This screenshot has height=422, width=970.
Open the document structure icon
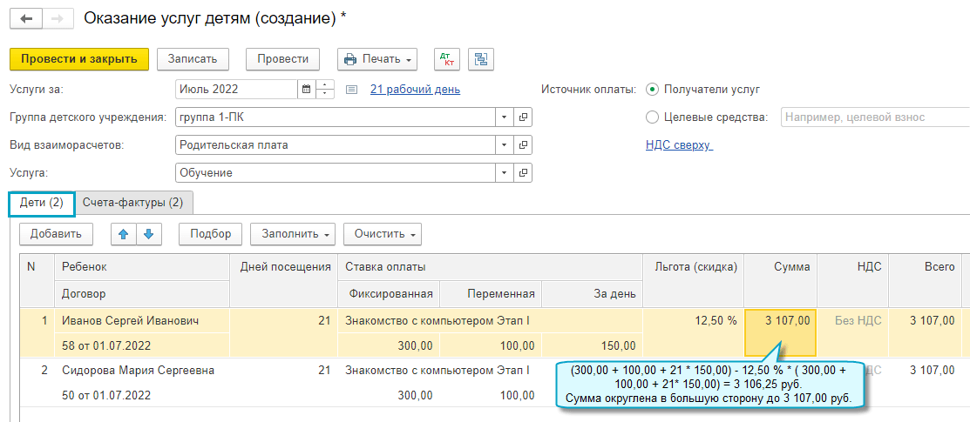click(x=481, y=59)
